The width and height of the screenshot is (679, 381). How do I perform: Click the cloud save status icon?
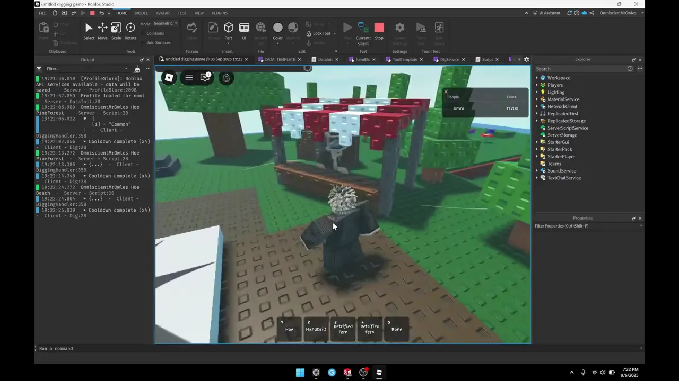[584, 13]
